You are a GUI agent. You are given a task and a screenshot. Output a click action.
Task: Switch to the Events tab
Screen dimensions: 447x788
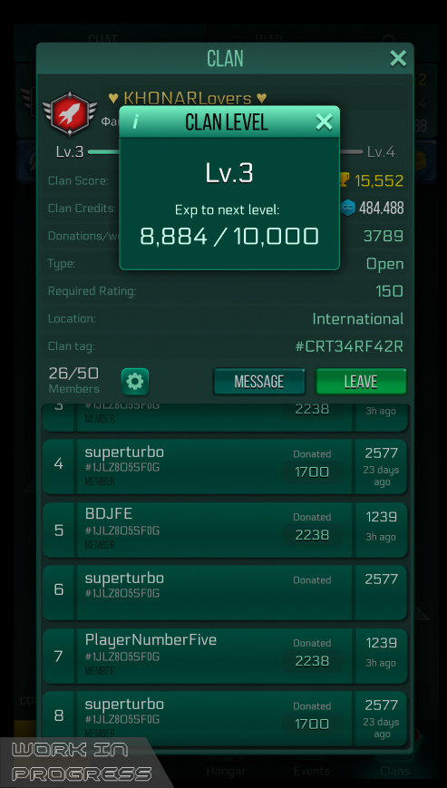click(x=312, y=771)
